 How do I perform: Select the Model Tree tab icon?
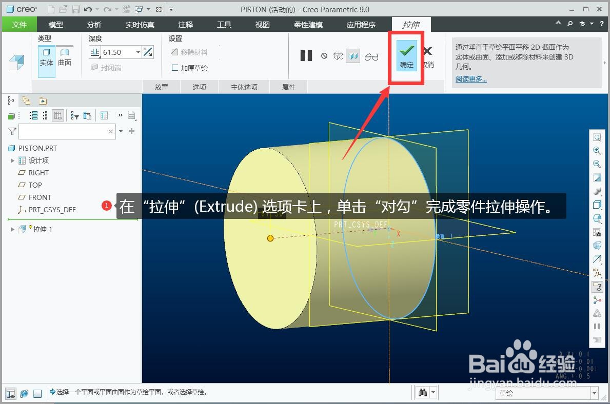point(11,100)
